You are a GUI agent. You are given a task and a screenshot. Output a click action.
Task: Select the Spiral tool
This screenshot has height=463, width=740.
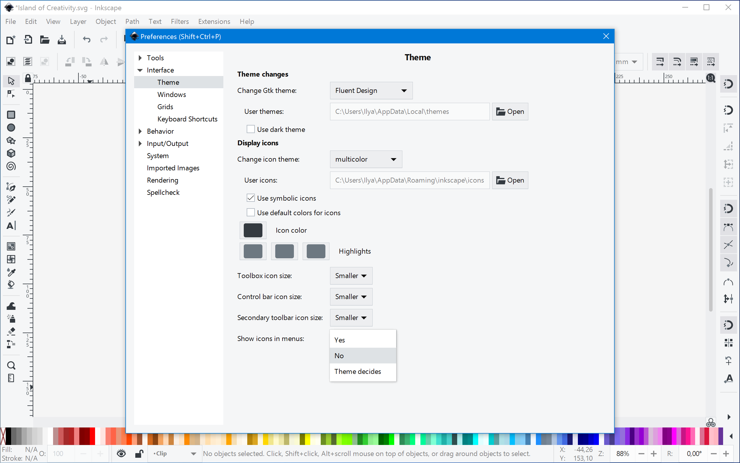pyautogui.click(x=11, y=166)
